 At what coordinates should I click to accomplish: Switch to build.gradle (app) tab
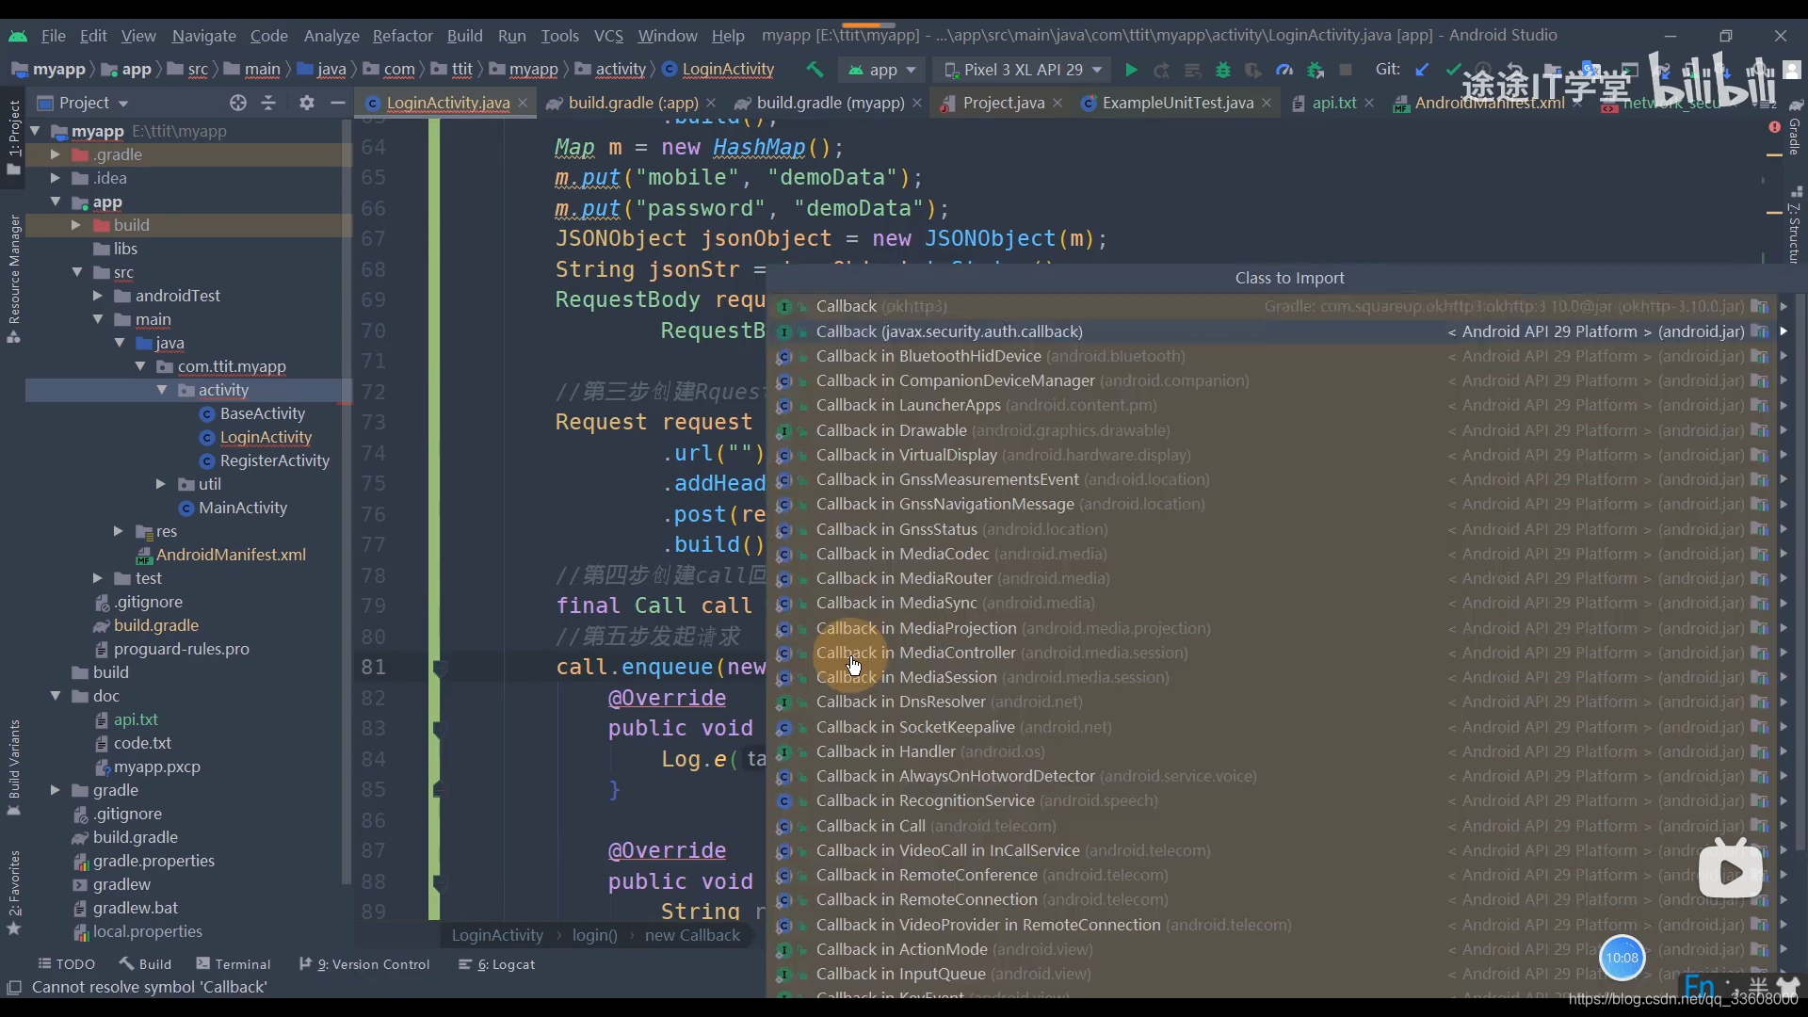pos(634,102)
